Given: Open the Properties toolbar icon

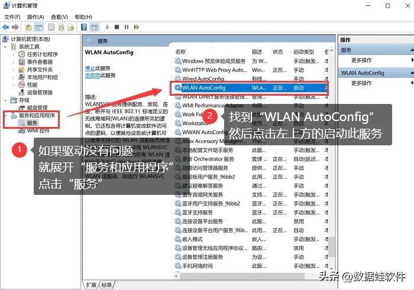Looking at the screenshot, I should click(x=51, y=27).
